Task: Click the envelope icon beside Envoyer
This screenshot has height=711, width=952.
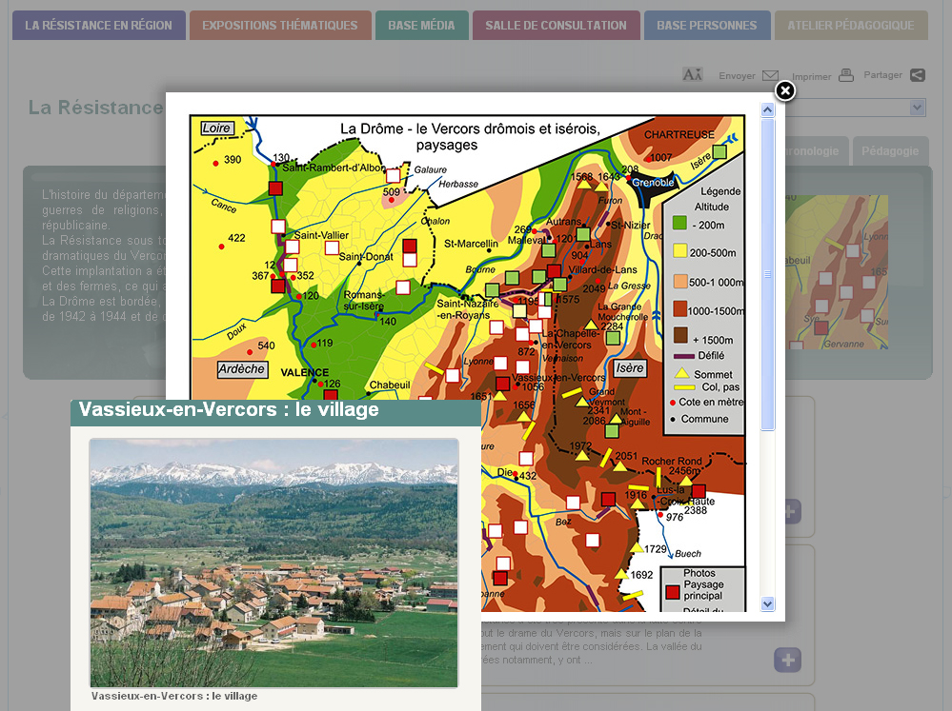Action: coord(771,75)
